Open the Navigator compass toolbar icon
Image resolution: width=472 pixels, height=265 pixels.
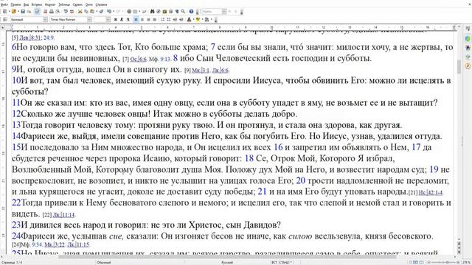(159, 12)
